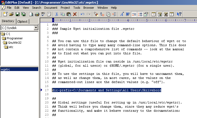The image size is (197, 118).
Task: Redo the last undone edit
Action: [89, 14]
